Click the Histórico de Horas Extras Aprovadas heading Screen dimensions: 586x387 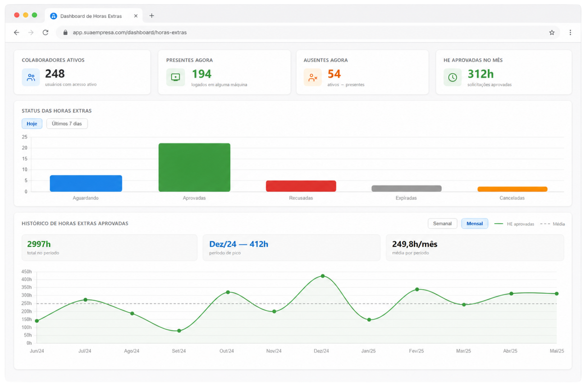coord(75,223)
